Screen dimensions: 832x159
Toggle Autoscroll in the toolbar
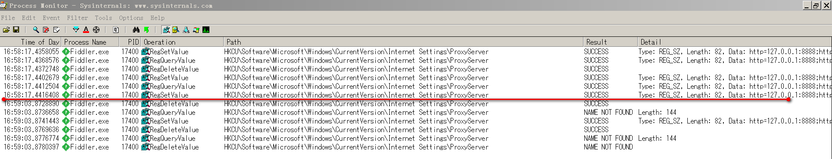pyautogui.click(x=46, y=30)
